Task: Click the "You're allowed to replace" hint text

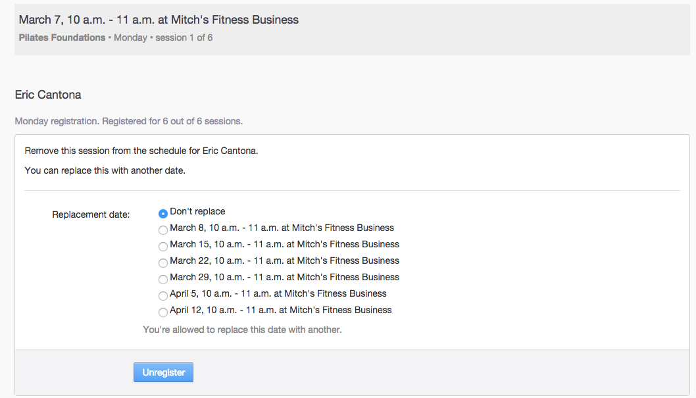Action: [242, 330]
